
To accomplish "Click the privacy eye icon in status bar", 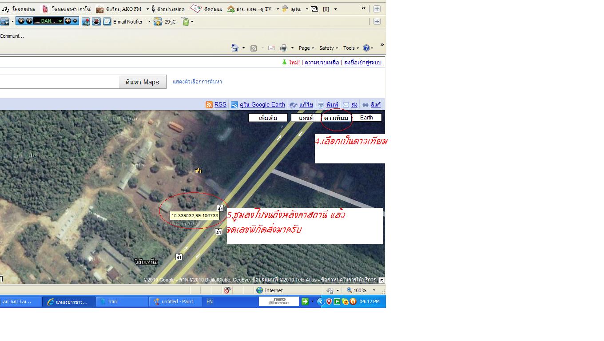I will click(227, 290).
